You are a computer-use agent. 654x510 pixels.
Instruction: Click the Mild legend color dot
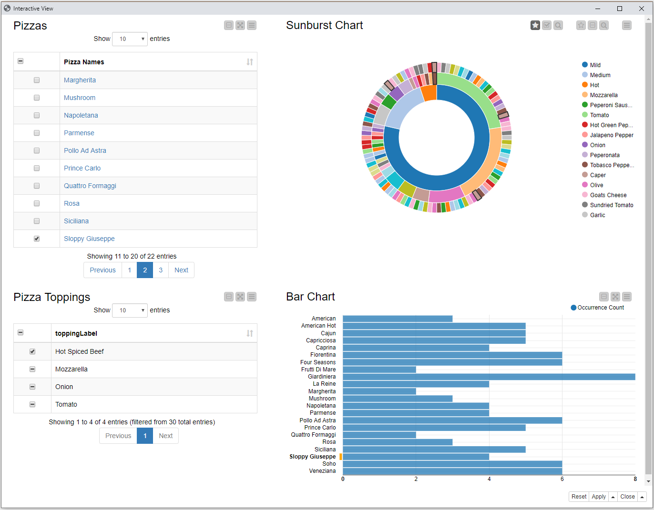[585, 65]
